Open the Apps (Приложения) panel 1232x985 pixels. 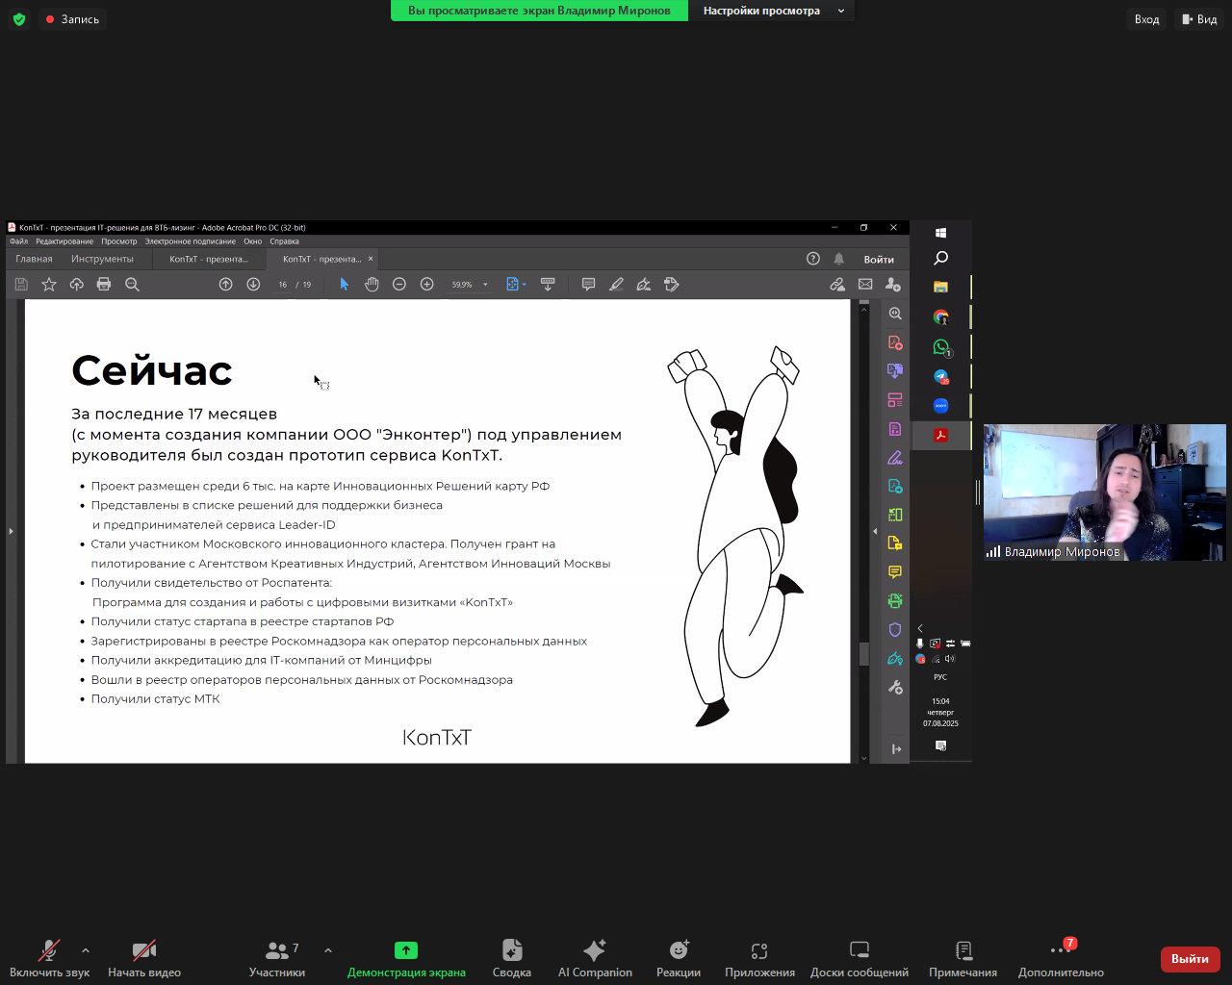click(x=759, y=958)
